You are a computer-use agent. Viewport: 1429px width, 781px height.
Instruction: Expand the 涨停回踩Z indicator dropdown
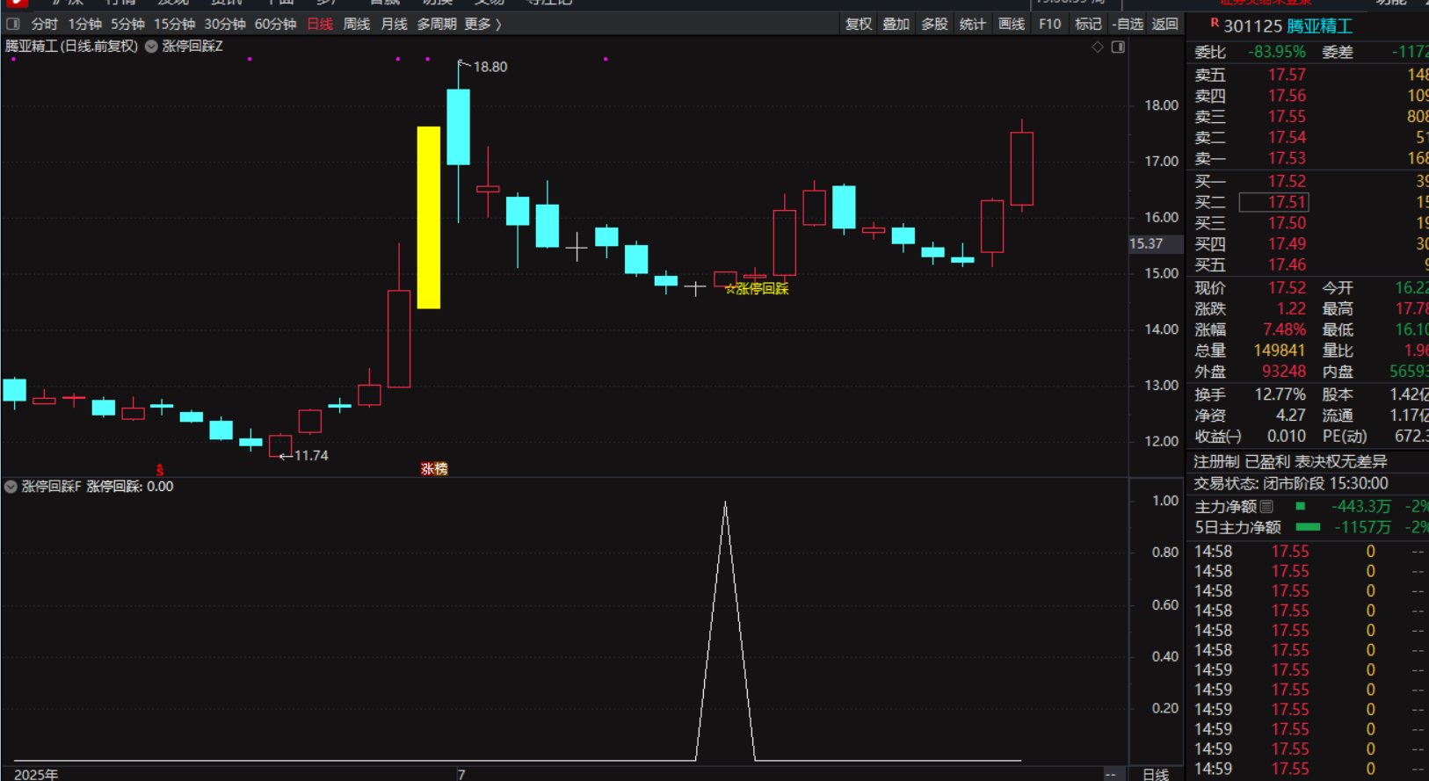151,47
